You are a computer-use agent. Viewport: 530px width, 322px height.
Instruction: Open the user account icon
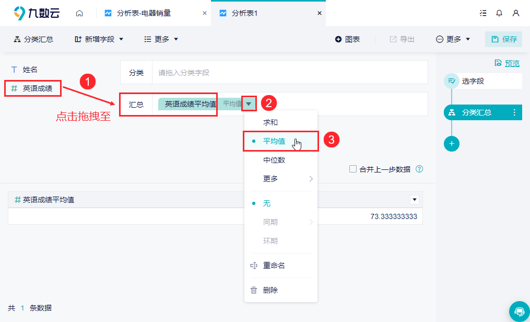click(x=515, y=13)
